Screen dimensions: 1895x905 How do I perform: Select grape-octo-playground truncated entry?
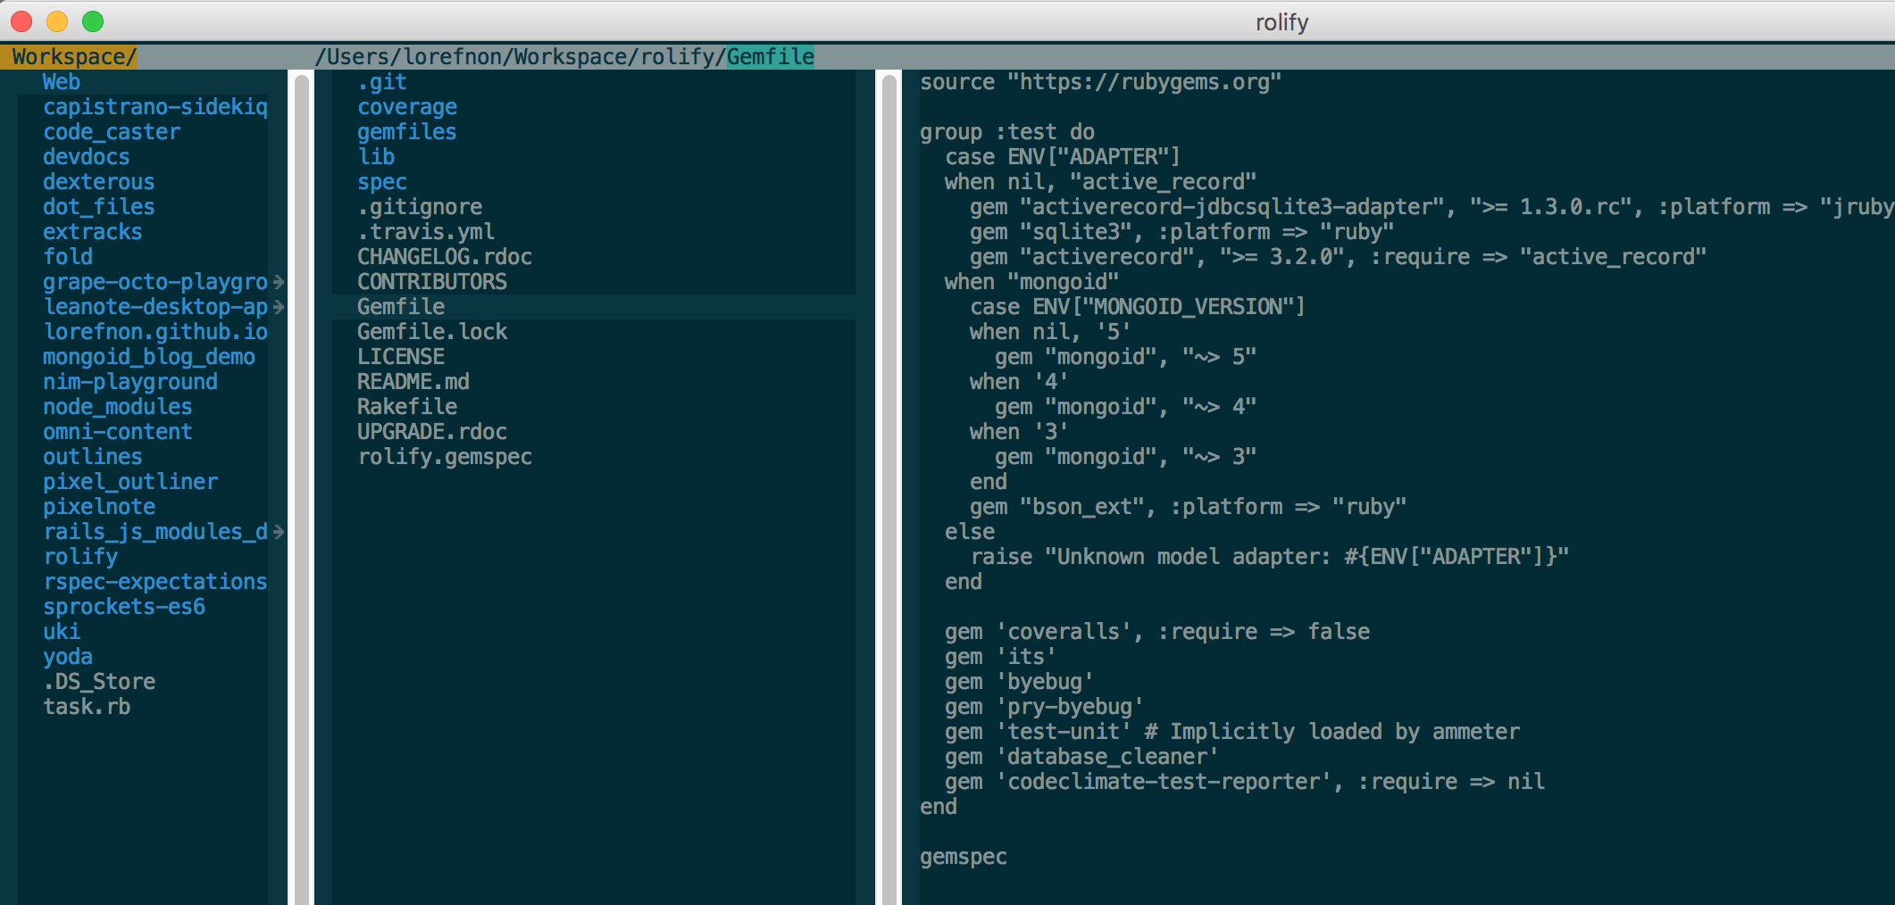point(155,282)
